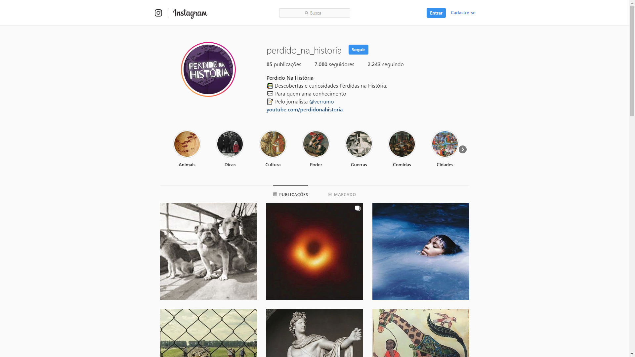635x357 pixels.
Task: Open the youtube.com/perdidonahistoria link
Action: [x=305, y=109]
